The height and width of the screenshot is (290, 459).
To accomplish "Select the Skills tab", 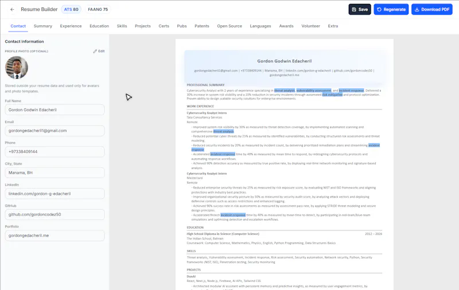I will (122, 26).
